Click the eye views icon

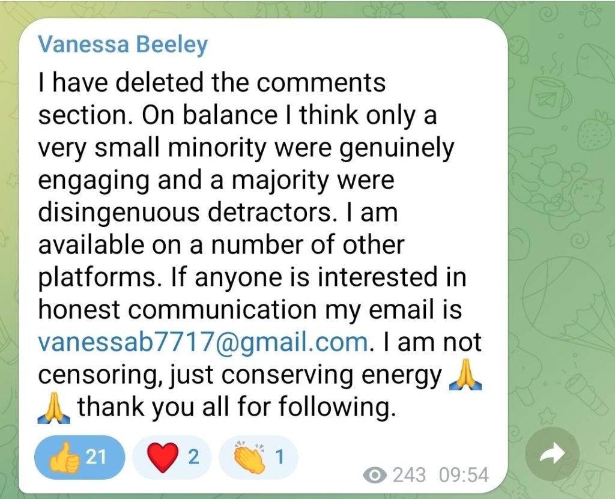pyautogui.click(x=375, y=476)
